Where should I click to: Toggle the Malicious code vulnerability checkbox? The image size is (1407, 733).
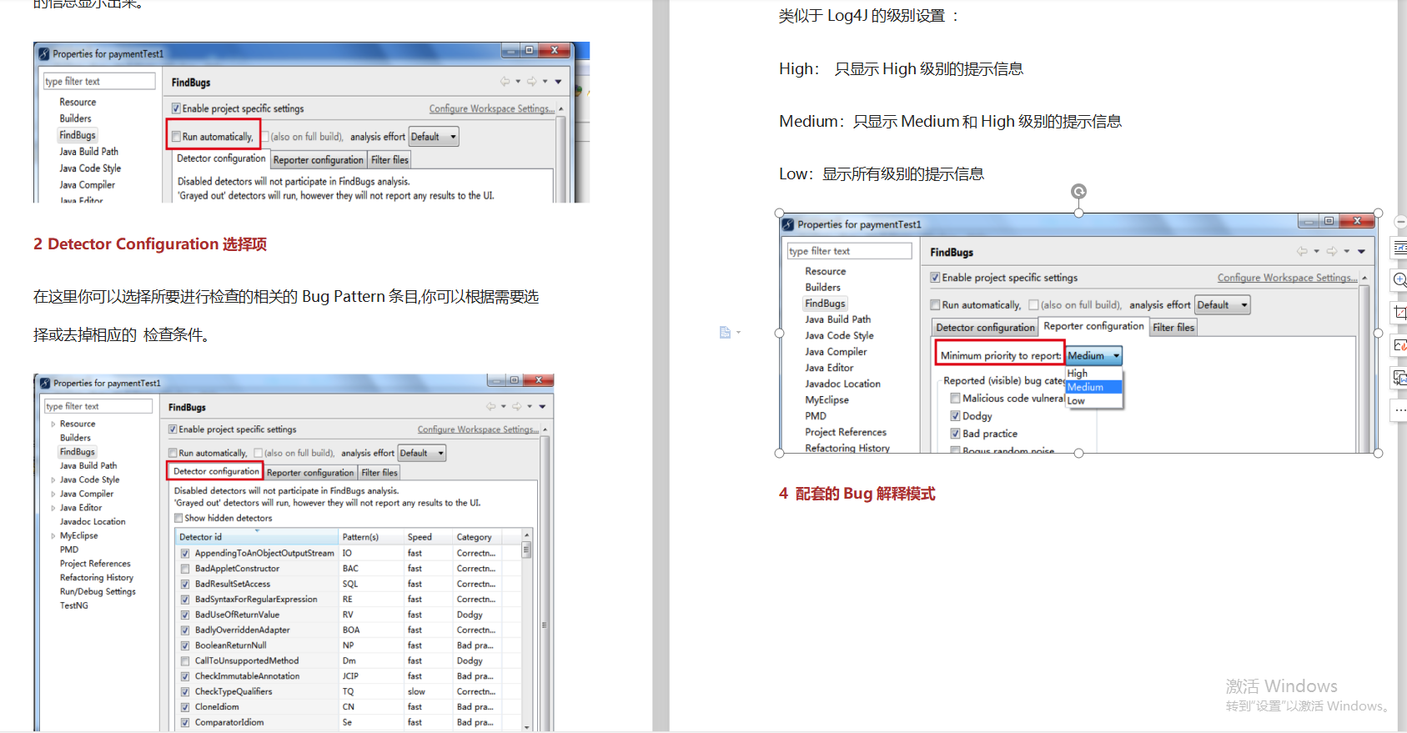(x=955, y=398)
